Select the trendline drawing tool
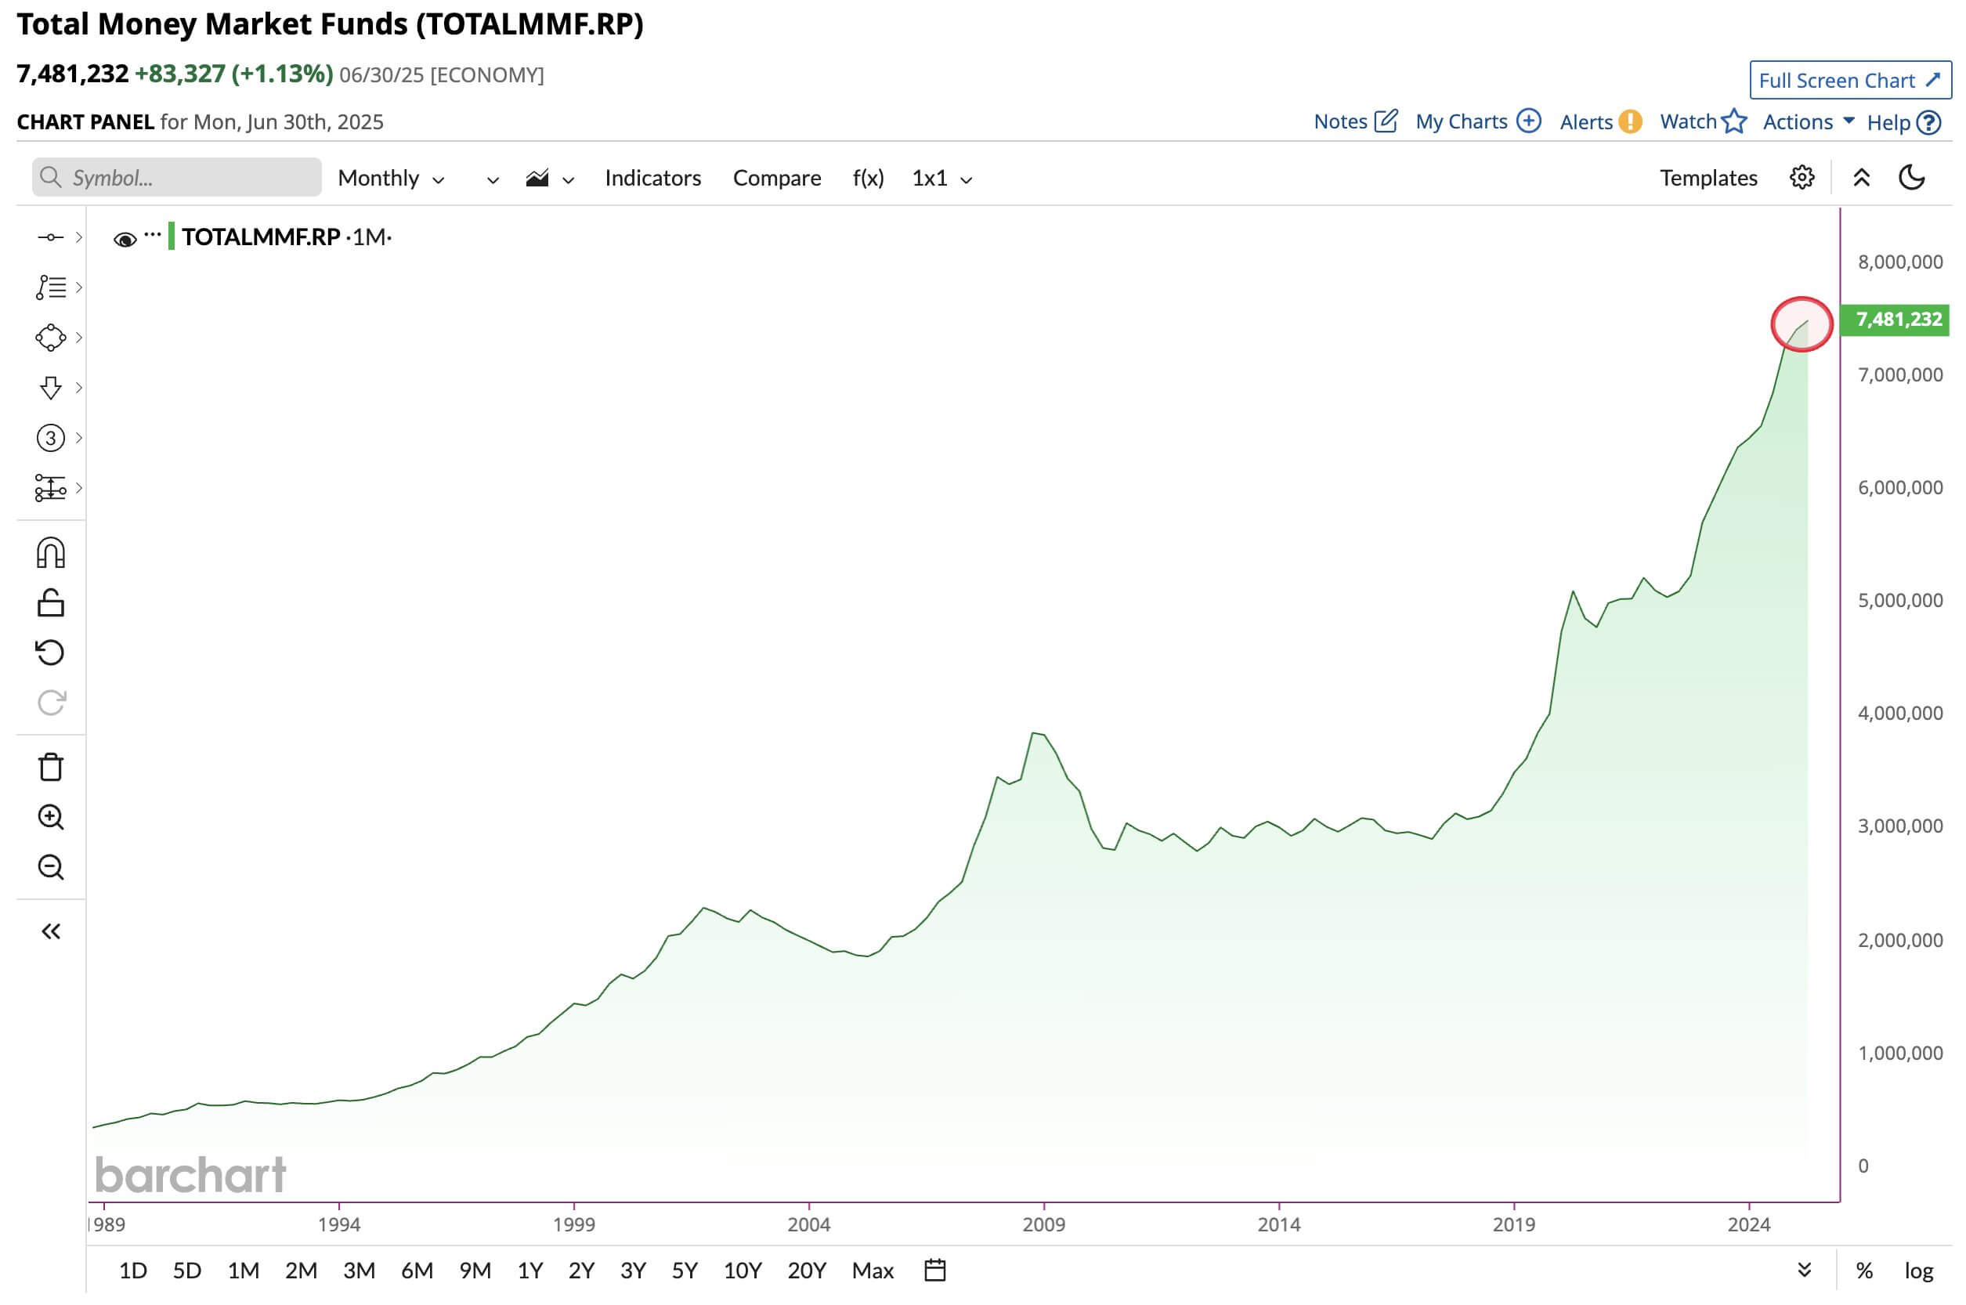 [52, 237]
